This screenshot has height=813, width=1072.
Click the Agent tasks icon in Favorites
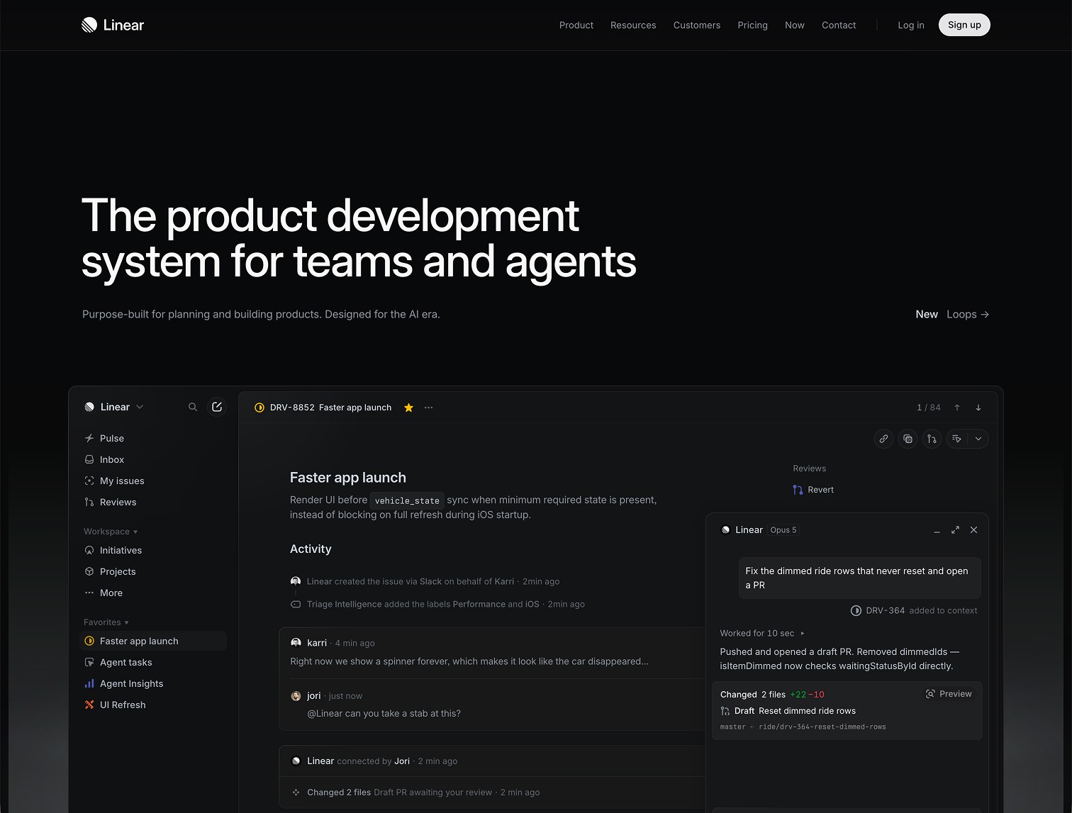(x=89, y=662)
